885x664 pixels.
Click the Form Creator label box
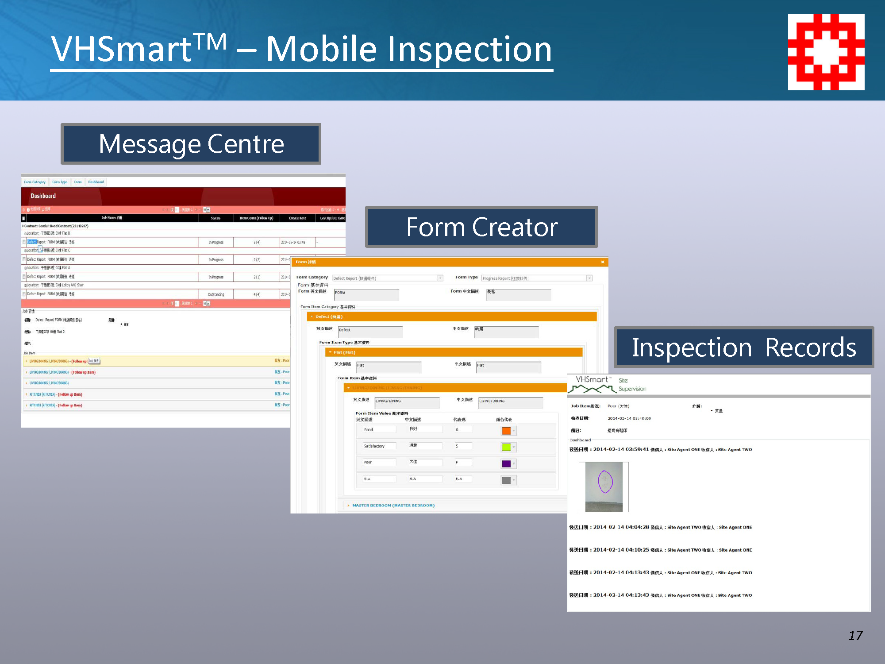click(481, 227)
